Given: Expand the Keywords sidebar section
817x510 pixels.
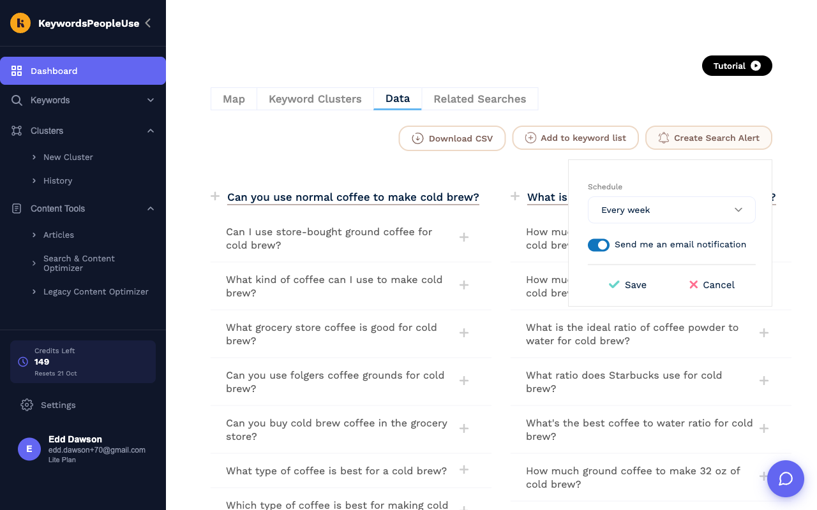Looking at the screenshot, I should [x=151, y=100].
